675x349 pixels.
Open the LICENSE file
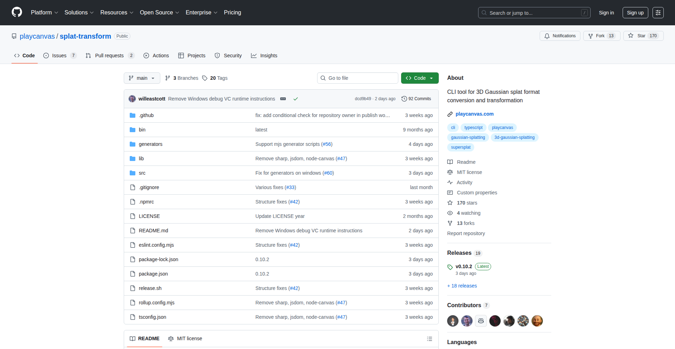(x=149, y=216)
